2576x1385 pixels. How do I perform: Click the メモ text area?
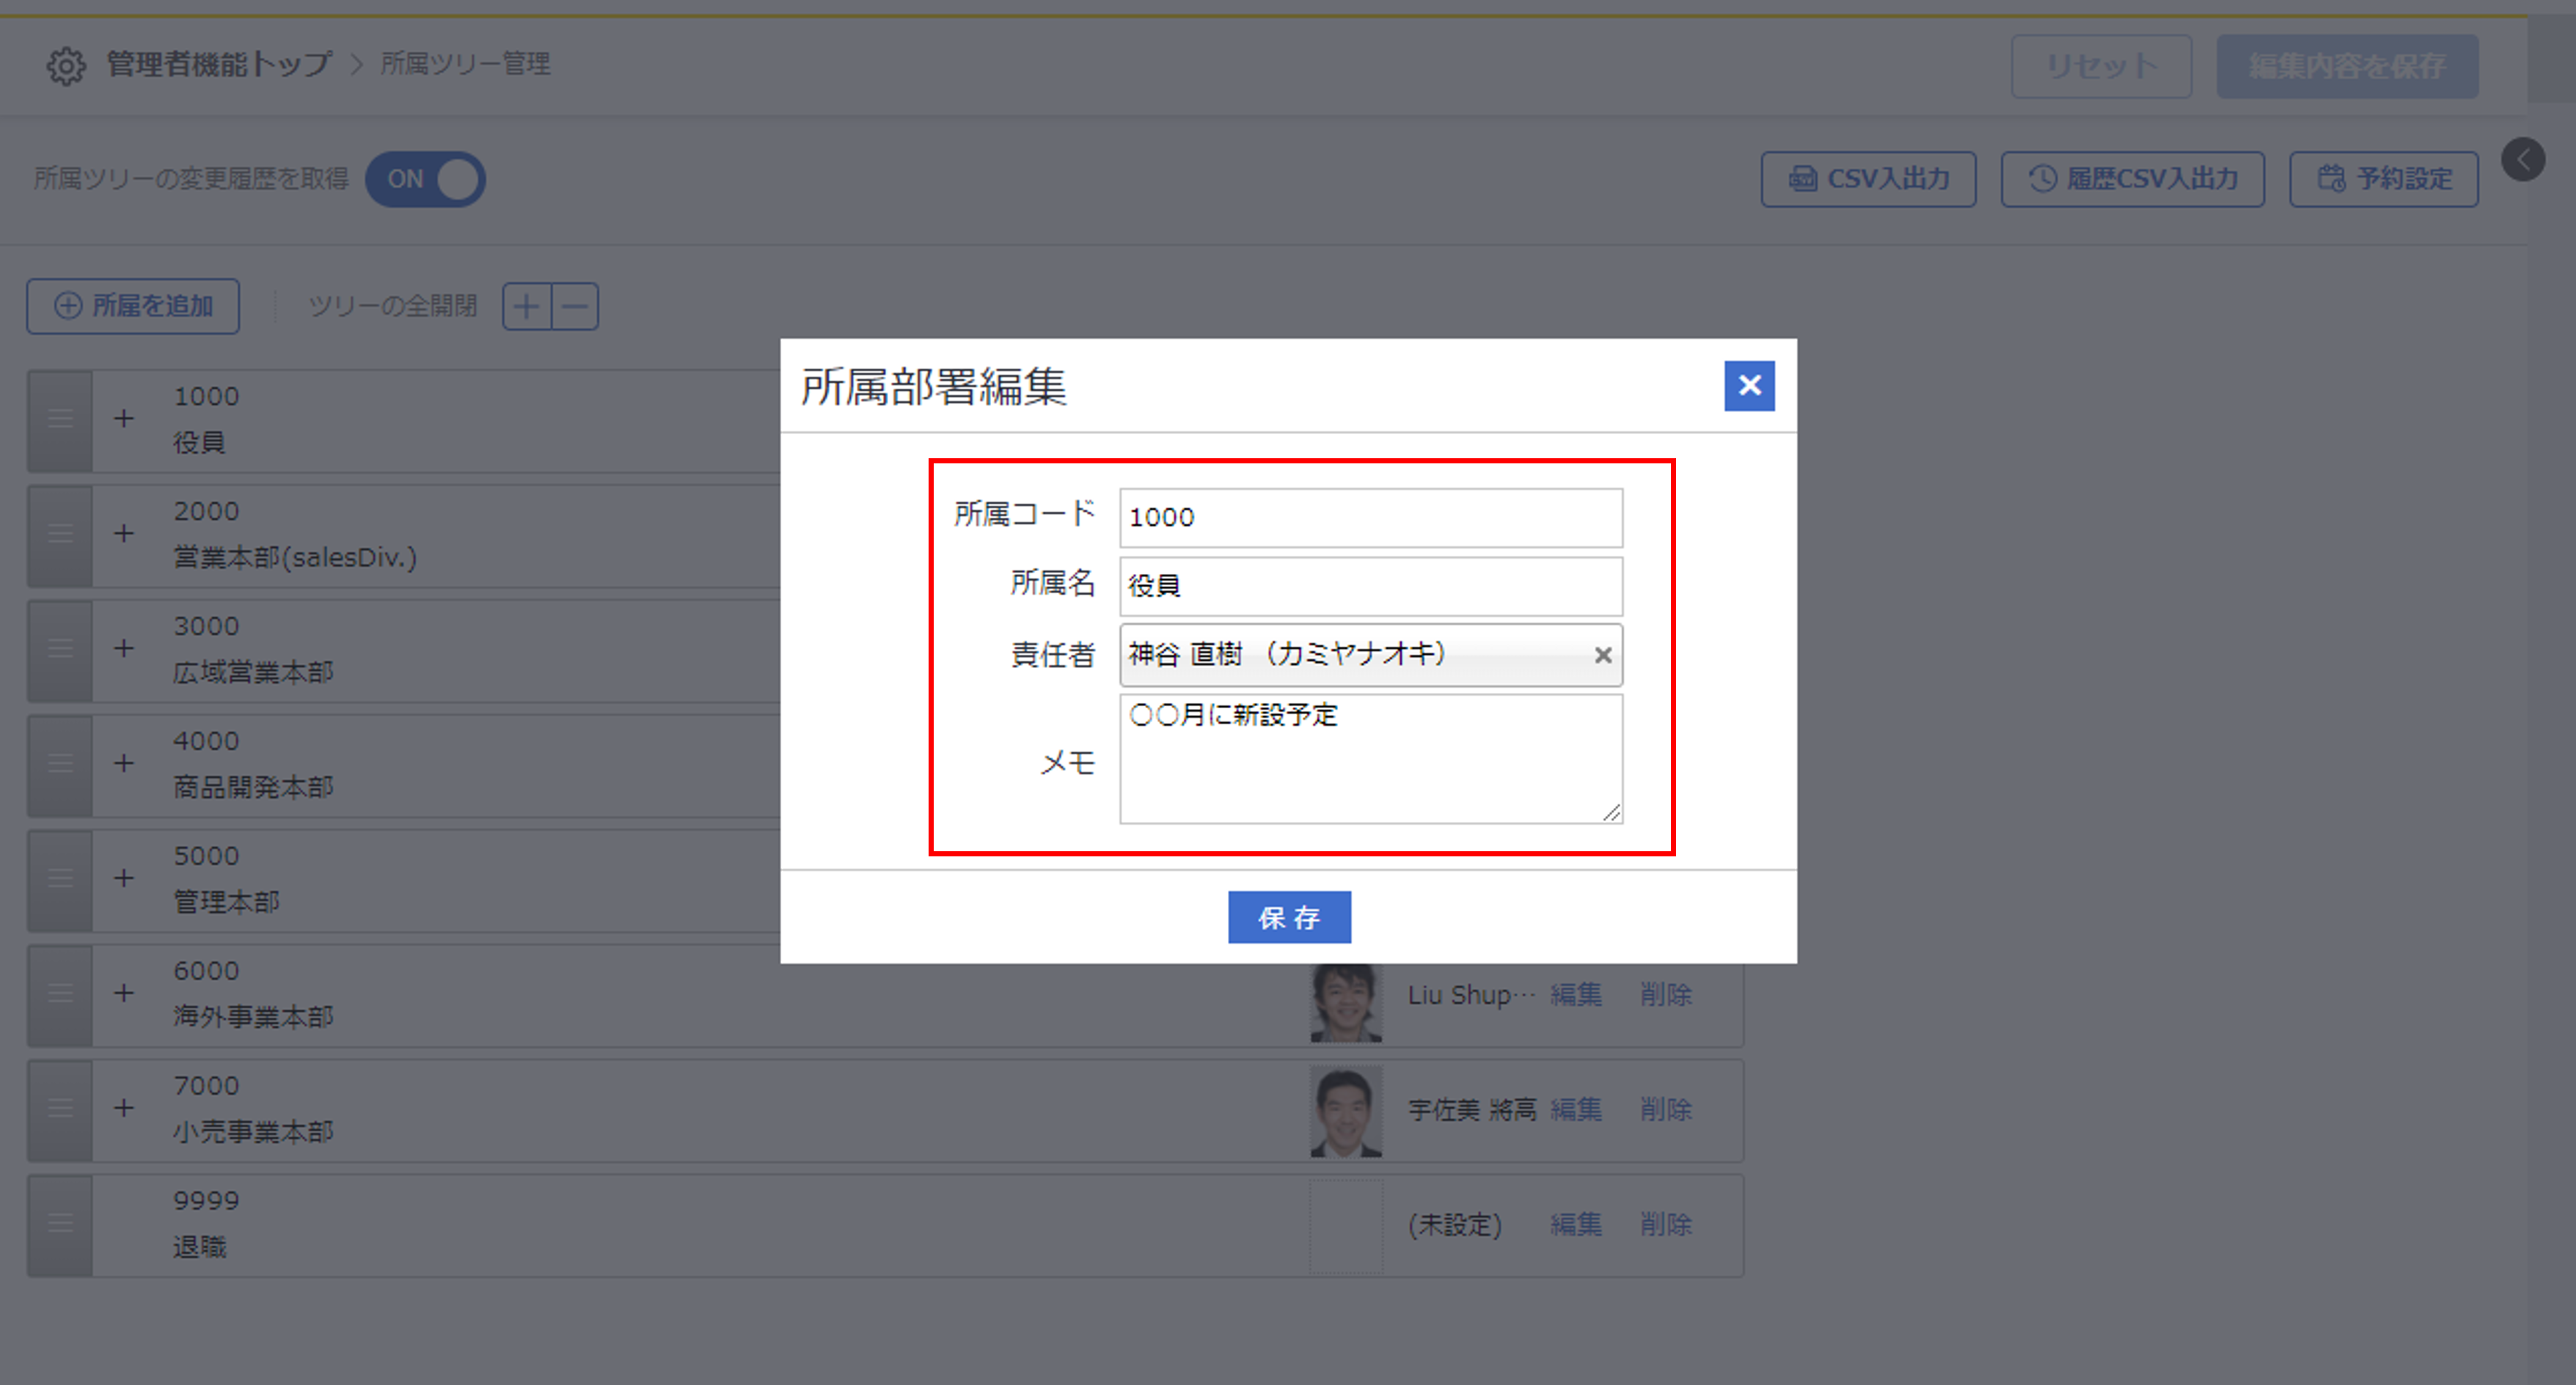pos(1371,760)
